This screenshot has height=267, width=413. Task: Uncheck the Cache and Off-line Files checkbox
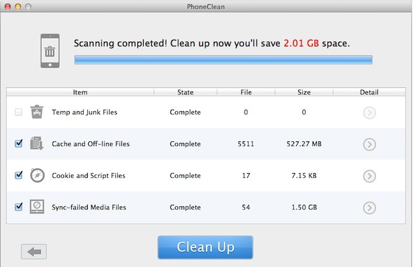[19, 144]
